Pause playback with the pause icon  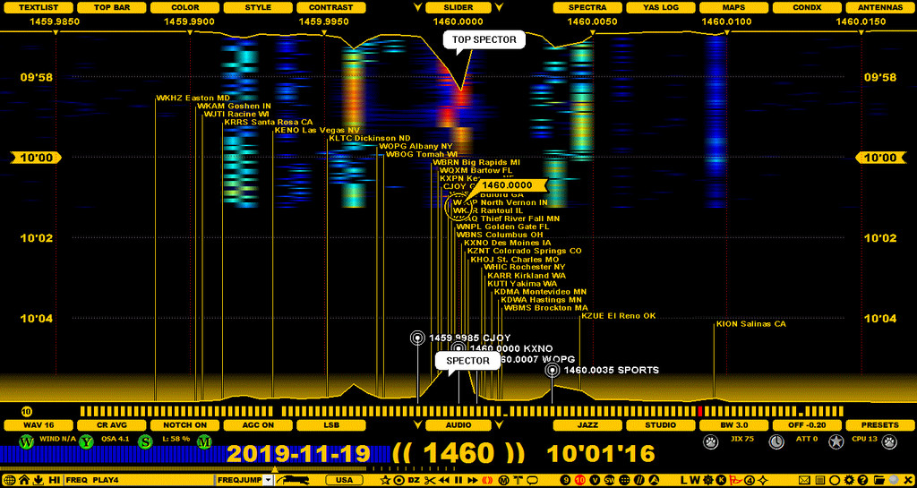(458, 480)
